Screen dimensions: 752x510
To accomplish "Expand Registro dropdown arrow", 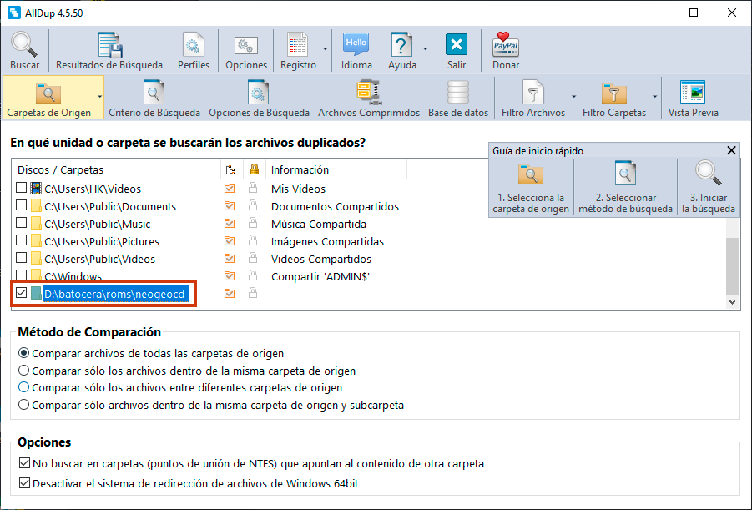I will [326, 49].
